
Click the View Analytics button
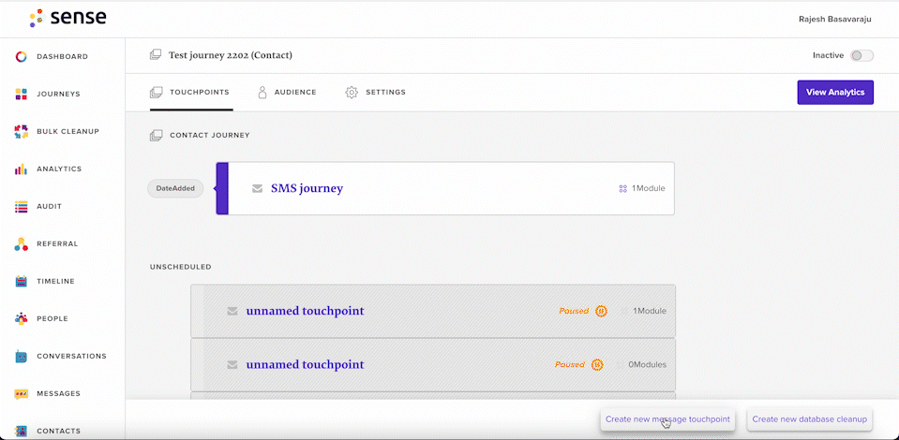point(835,93)
